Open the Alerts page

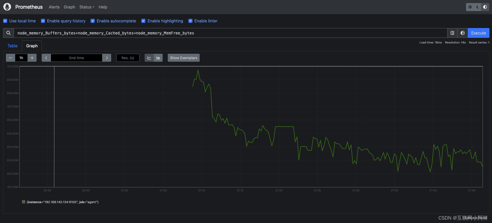click(x=54, y=7)
